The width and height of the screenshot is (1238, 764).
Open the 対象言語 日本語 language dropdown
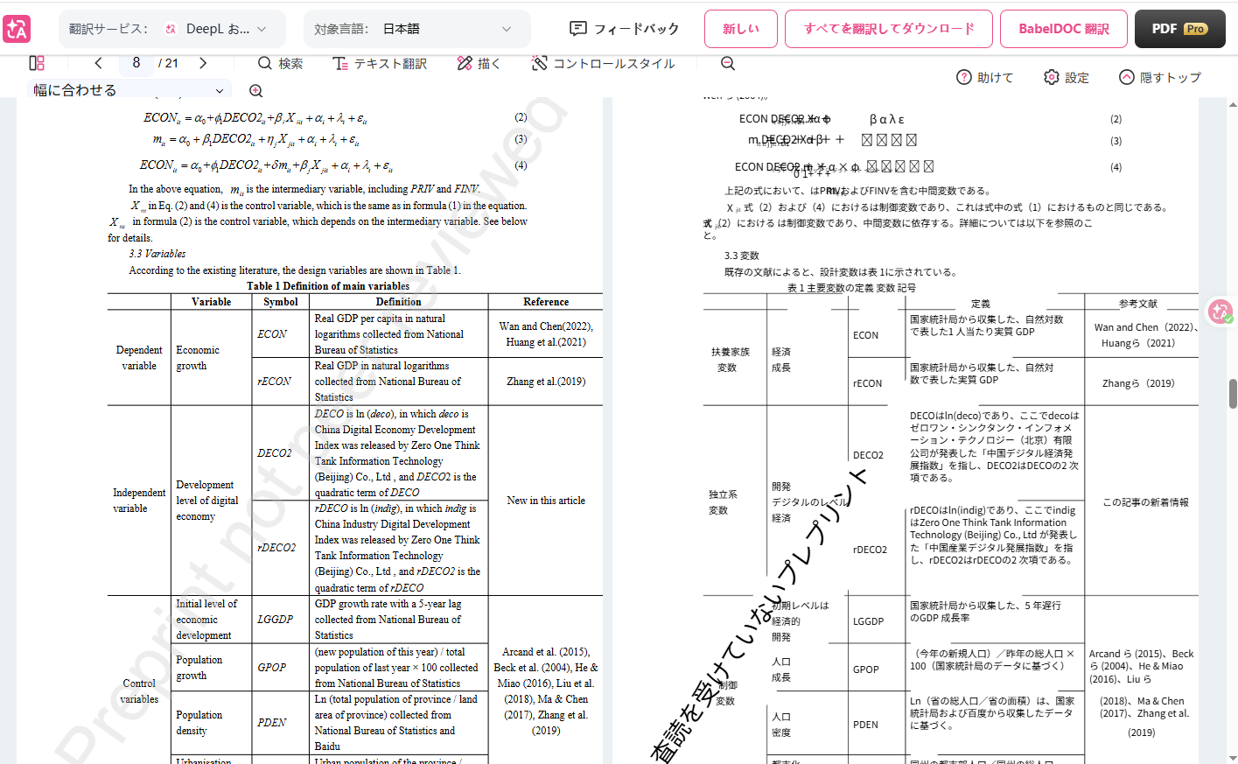tap(416, 29)
